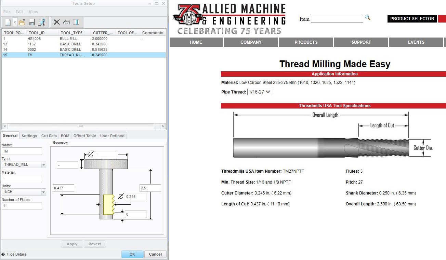
Task: Click the geometry field containing 0
Action: (x=135, y=214)
